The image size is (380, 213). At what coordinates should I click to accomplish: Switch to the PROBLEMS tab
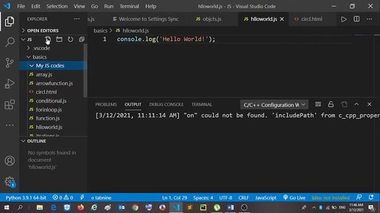106,104
